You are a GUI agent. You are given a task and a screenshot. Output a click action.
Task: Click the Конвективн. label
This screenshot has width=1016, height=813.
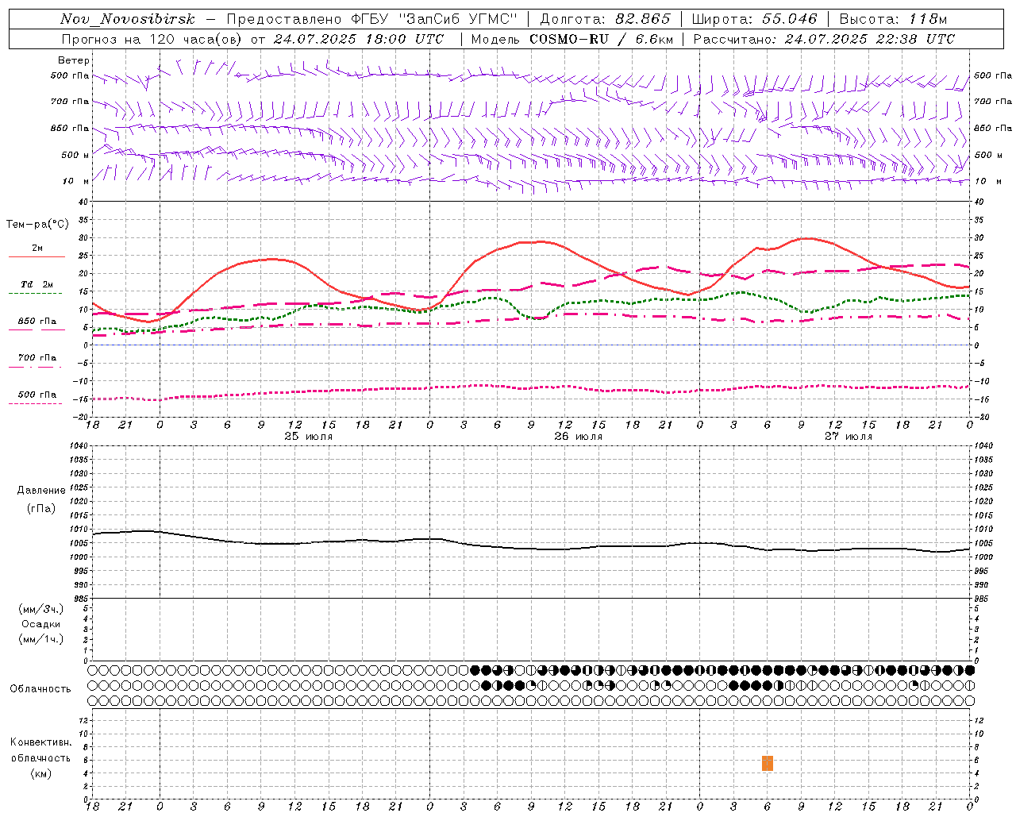[x=40, y=742]
